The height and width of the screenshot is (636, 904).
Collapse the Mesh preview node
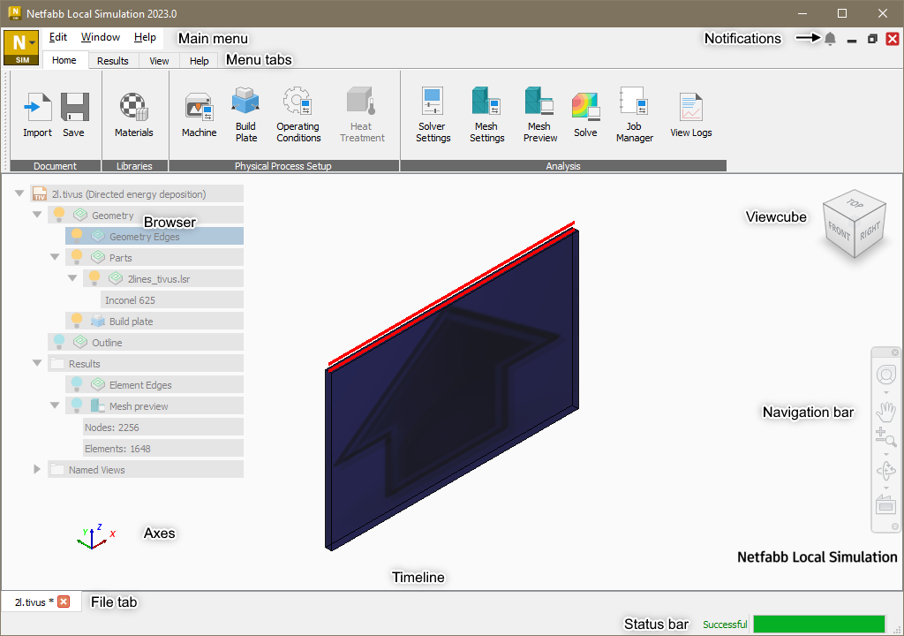[56, 405]
